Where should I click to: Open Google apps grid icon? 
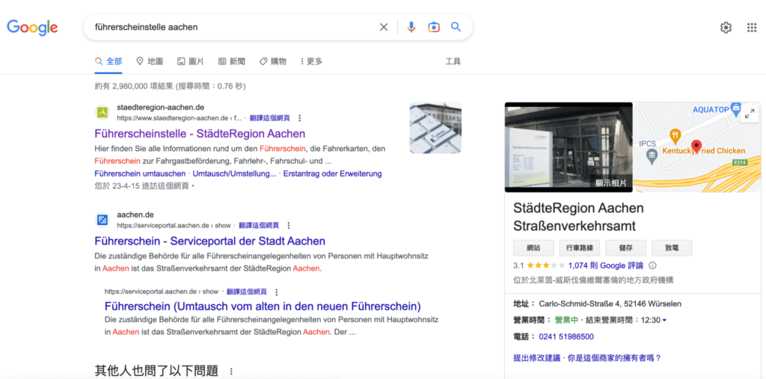tap(752, 28)
